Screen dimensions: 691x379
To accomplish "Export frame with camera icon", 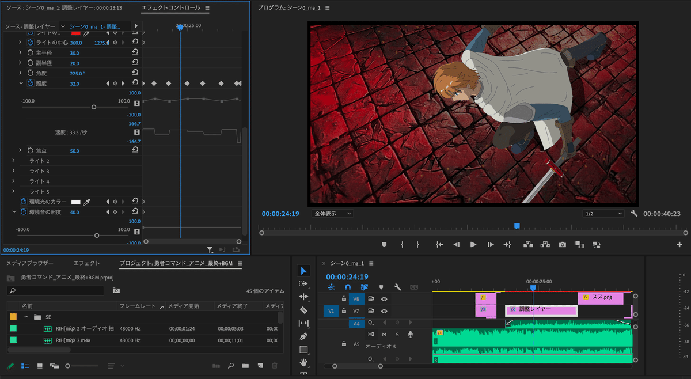I will (x=562, y=245).
